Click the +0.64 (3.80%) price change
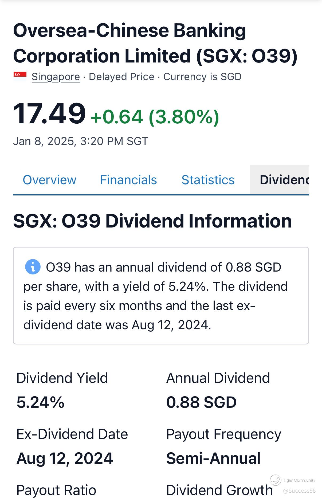 coord(155,117)
